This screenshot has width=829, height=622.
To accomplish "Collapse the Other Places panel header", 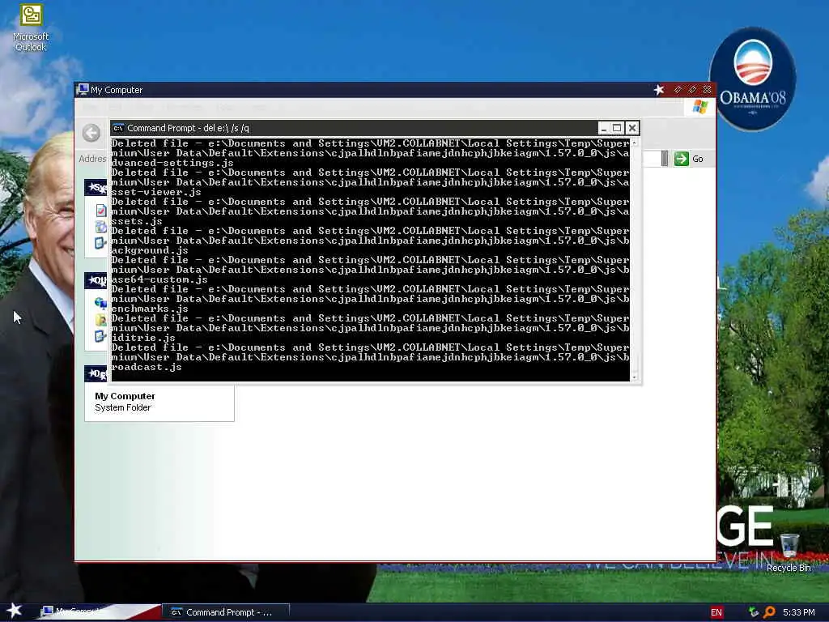I will tap(97, 280).
